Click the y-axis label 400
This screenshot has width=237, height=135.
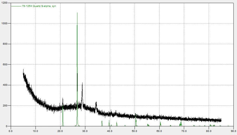[x=5, y=85]
